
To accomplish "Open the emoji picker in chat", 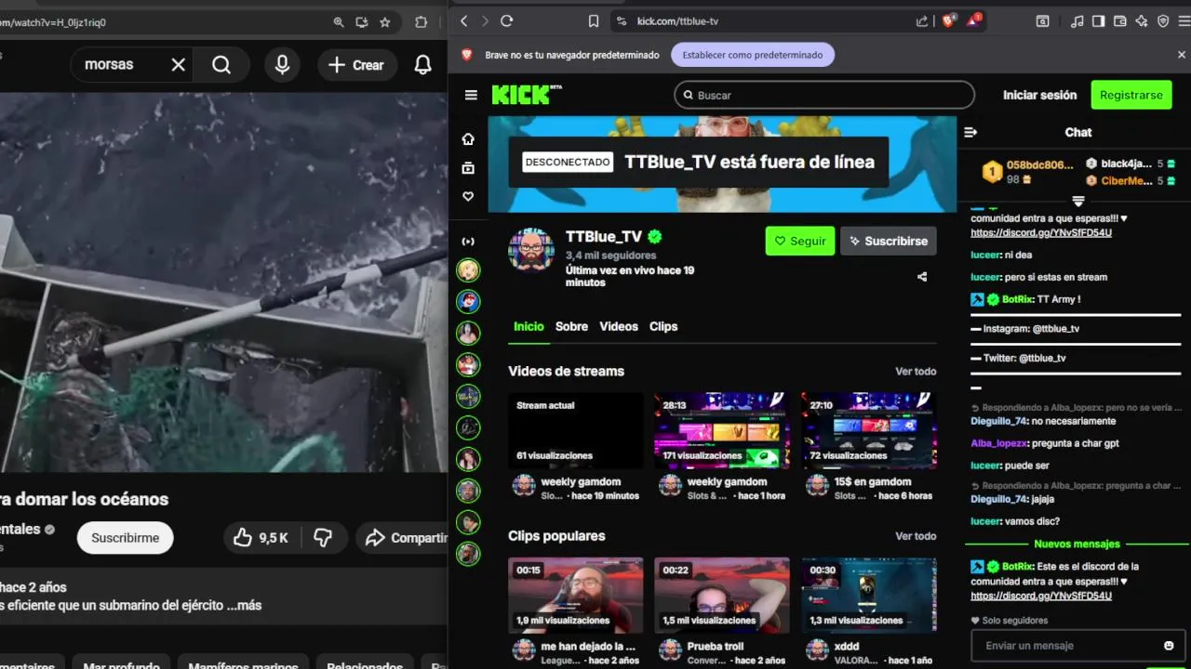I will (1169, 646).
